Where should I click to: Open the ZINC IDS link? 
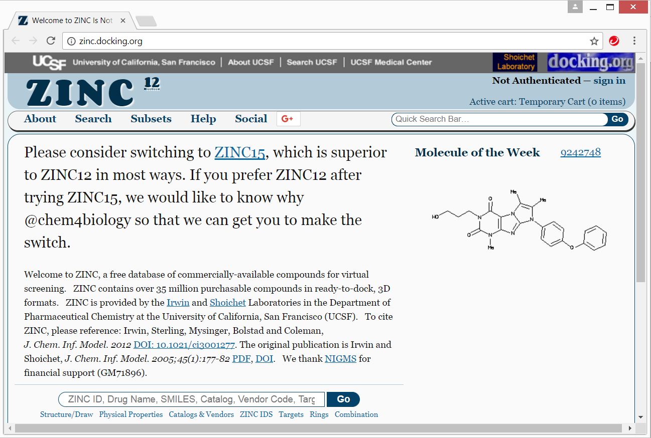click(256, 414)
